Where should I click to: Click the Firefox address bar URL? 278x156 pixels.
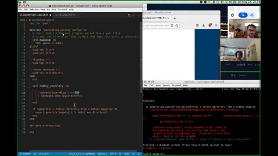click(x=156, y=26)
